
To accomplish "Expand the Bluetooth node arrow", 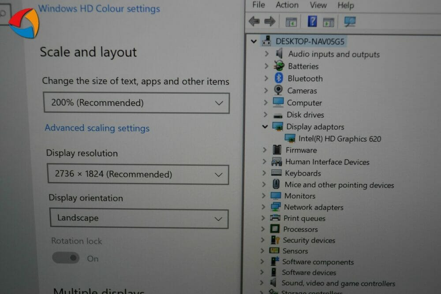I will coord(266,78).
